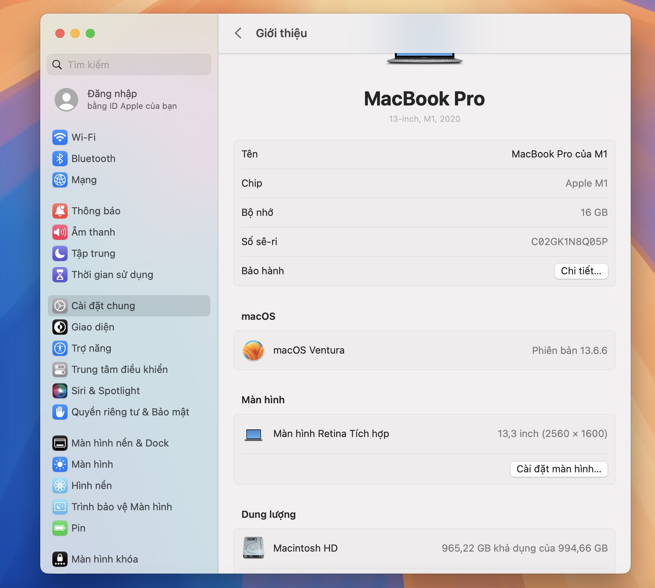Image resolution: width=655 pixels, height=588 pixels.
Task: Click the Siri & Spotlight icon
Action: click(60, 391)
